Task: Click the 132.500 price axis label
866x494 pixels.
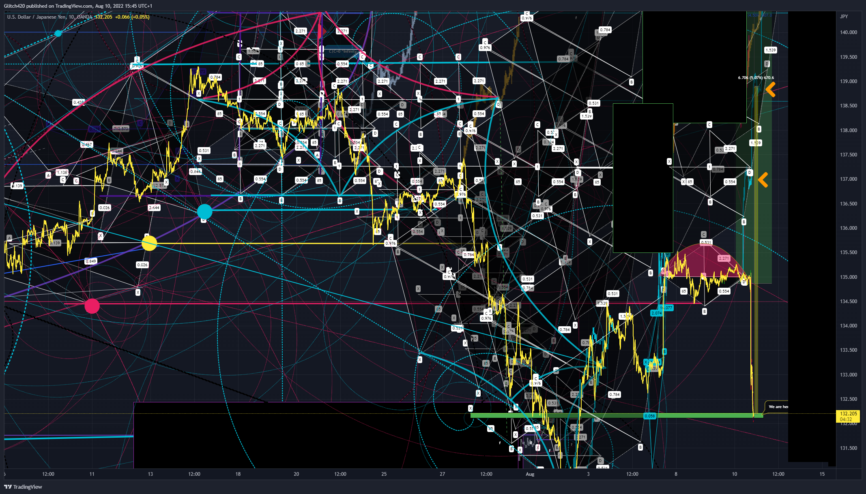Action: (849, 399)
